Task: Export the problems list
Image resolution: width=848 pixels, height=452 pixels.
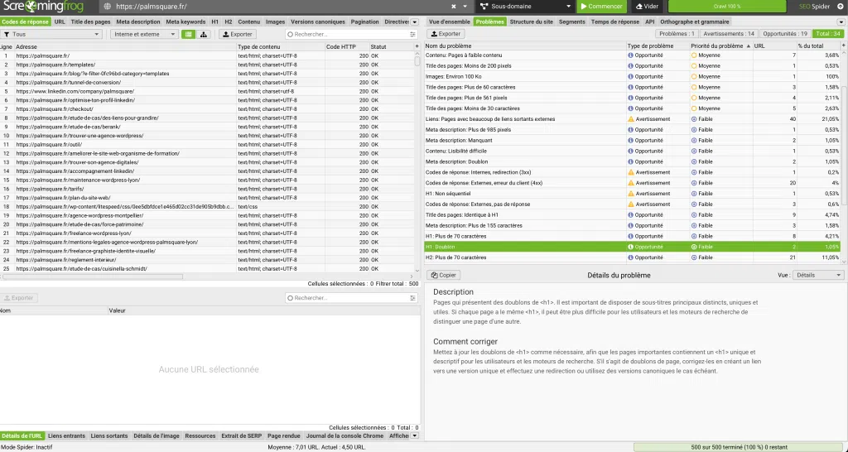Action: (446, 34)
